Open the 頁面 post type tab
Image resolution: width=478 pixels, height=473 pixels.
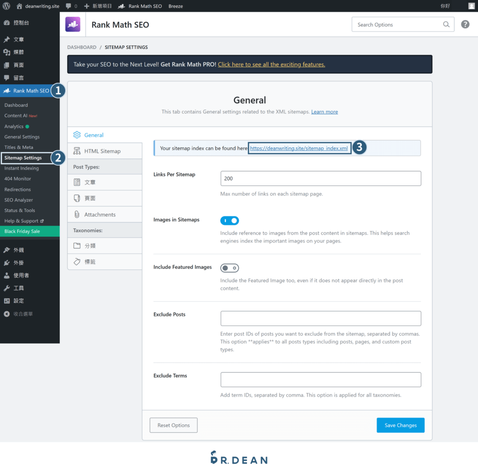pos(105,198)
